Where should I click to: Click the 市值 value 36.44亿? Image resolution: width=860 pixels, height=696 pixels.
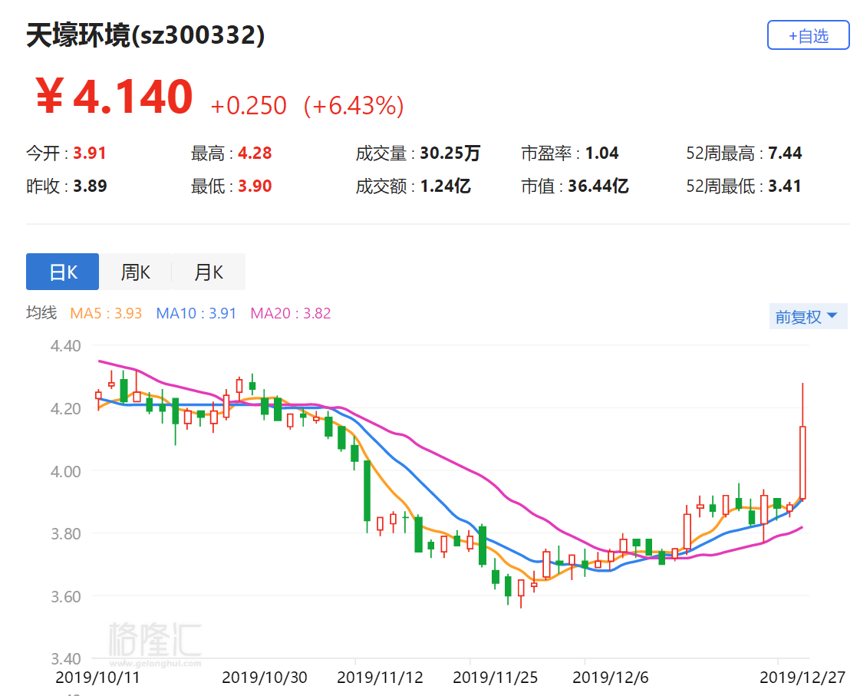point(598,186)
